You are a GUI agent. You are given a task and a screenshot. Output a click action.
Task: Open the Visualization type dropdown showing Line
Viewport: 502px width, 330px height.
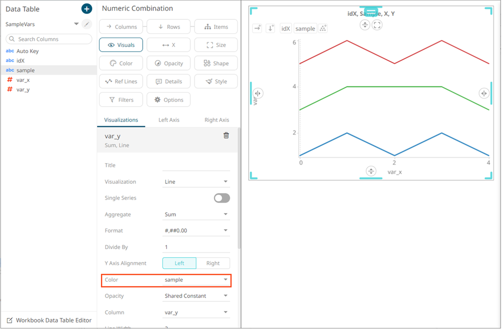(x=196, y=182)
